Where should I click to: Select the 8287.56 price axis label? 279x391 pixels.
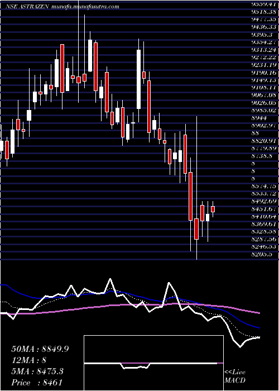coord(264,240)
